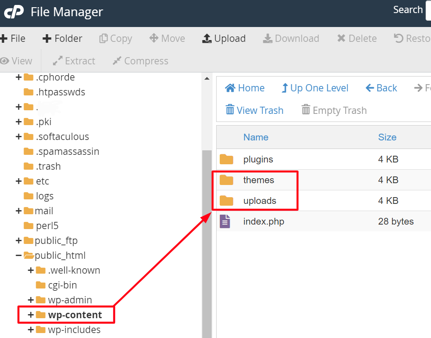Click Empty Trash button
This screenshot has width=431, height=338.
(x=334, y=110)
